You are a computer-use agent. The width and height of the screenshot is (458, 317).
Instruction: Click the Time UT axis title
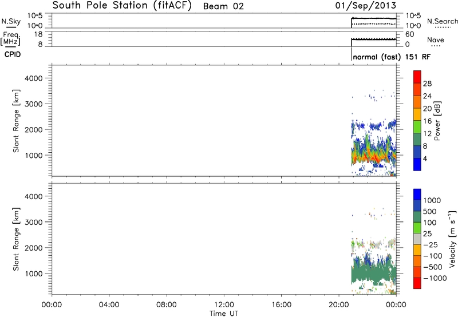224,314
